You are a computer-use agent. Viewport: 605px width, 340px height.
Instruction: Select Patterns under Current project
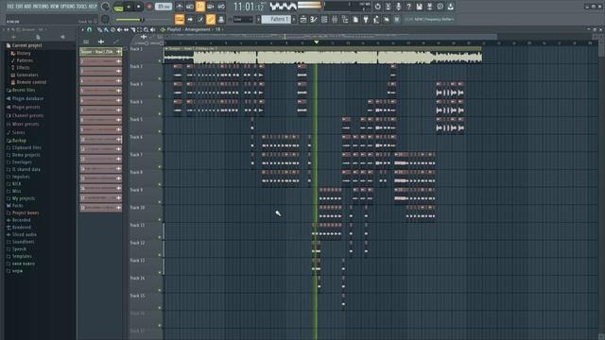click(22, 60)
